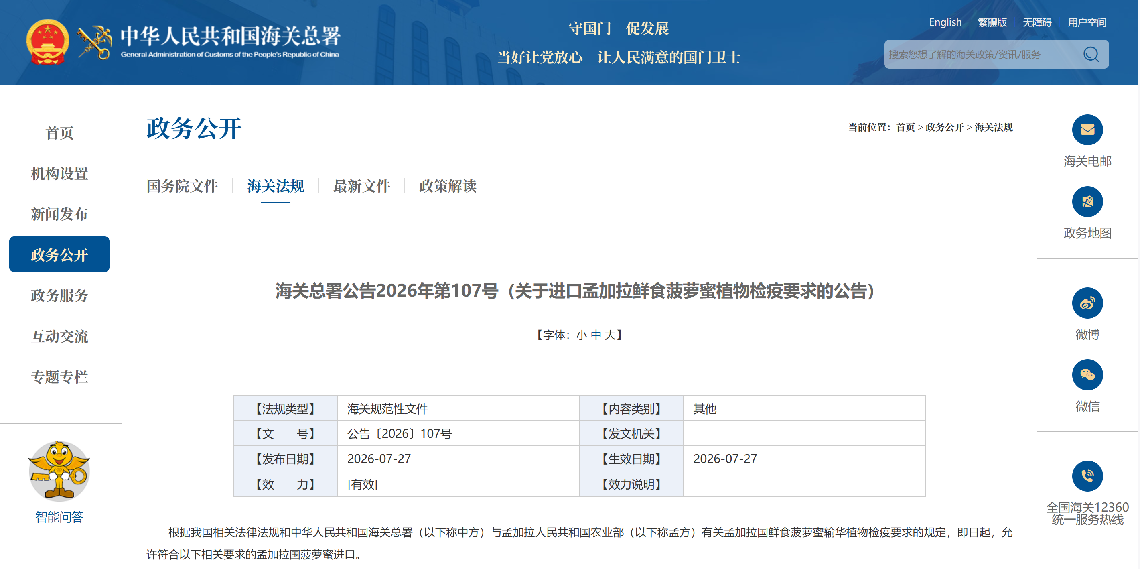Go to 首页 in left sidebar
Image resolution: width=1140 pixels, height=569 pixels.
pyautogui.click(x=59, y=132)
